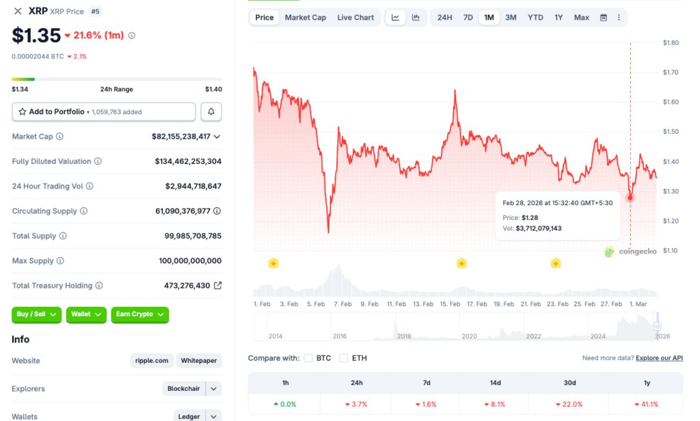Open Total Treasury Holding external link icon
This screenshot has width=700, height=421.
[217, 286]
